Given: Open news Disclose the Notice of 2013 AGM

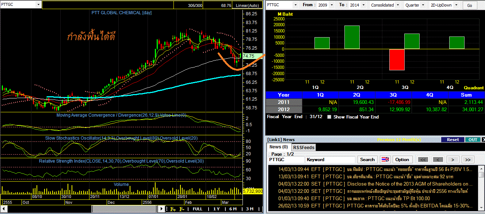Looking at the screenshot, I should coord(375,184).
